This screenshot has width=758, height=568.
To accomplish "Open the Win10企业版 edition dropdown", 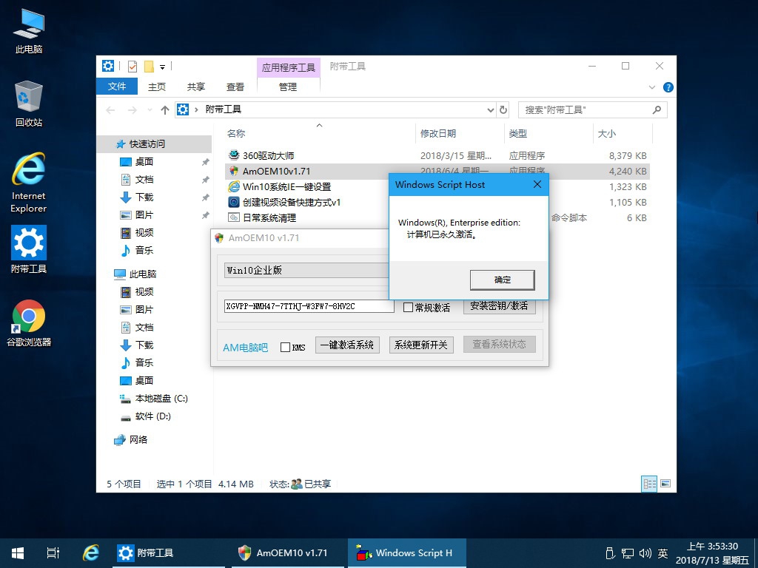I will coord(306,271).
